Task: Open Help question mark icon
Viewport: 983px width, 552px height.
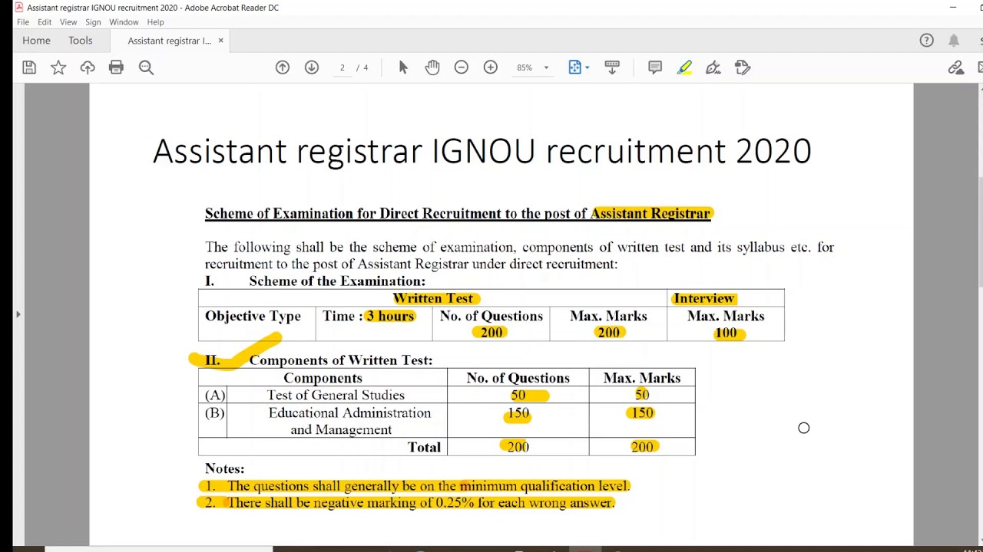Action: pyautogui.click(x=927, y=41)
